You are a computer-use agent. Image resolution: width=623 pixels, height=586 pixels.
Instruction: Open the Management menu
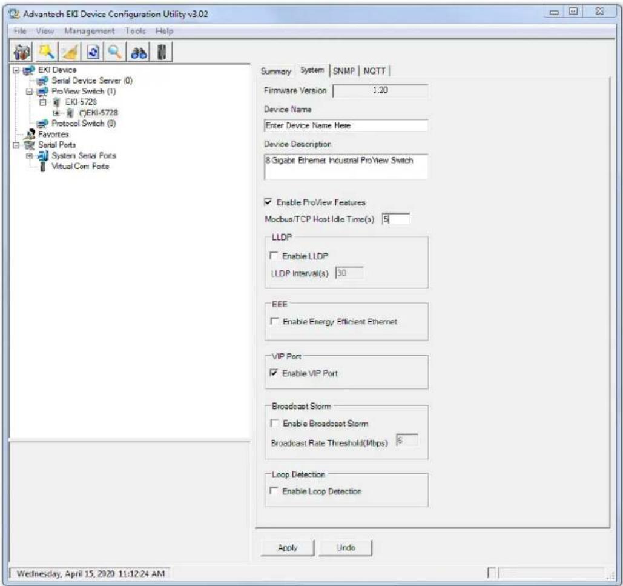click(x=90, y=31)
